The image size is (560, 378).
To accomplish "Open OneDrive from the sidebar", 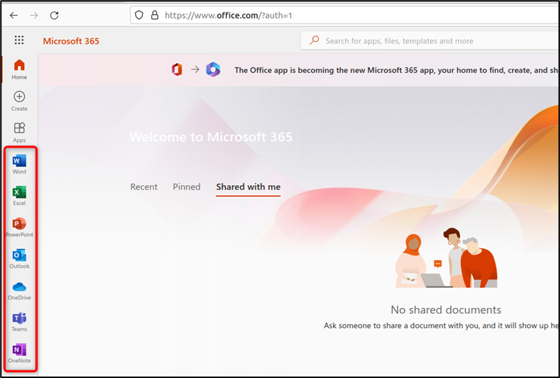I will pos(19,290).
